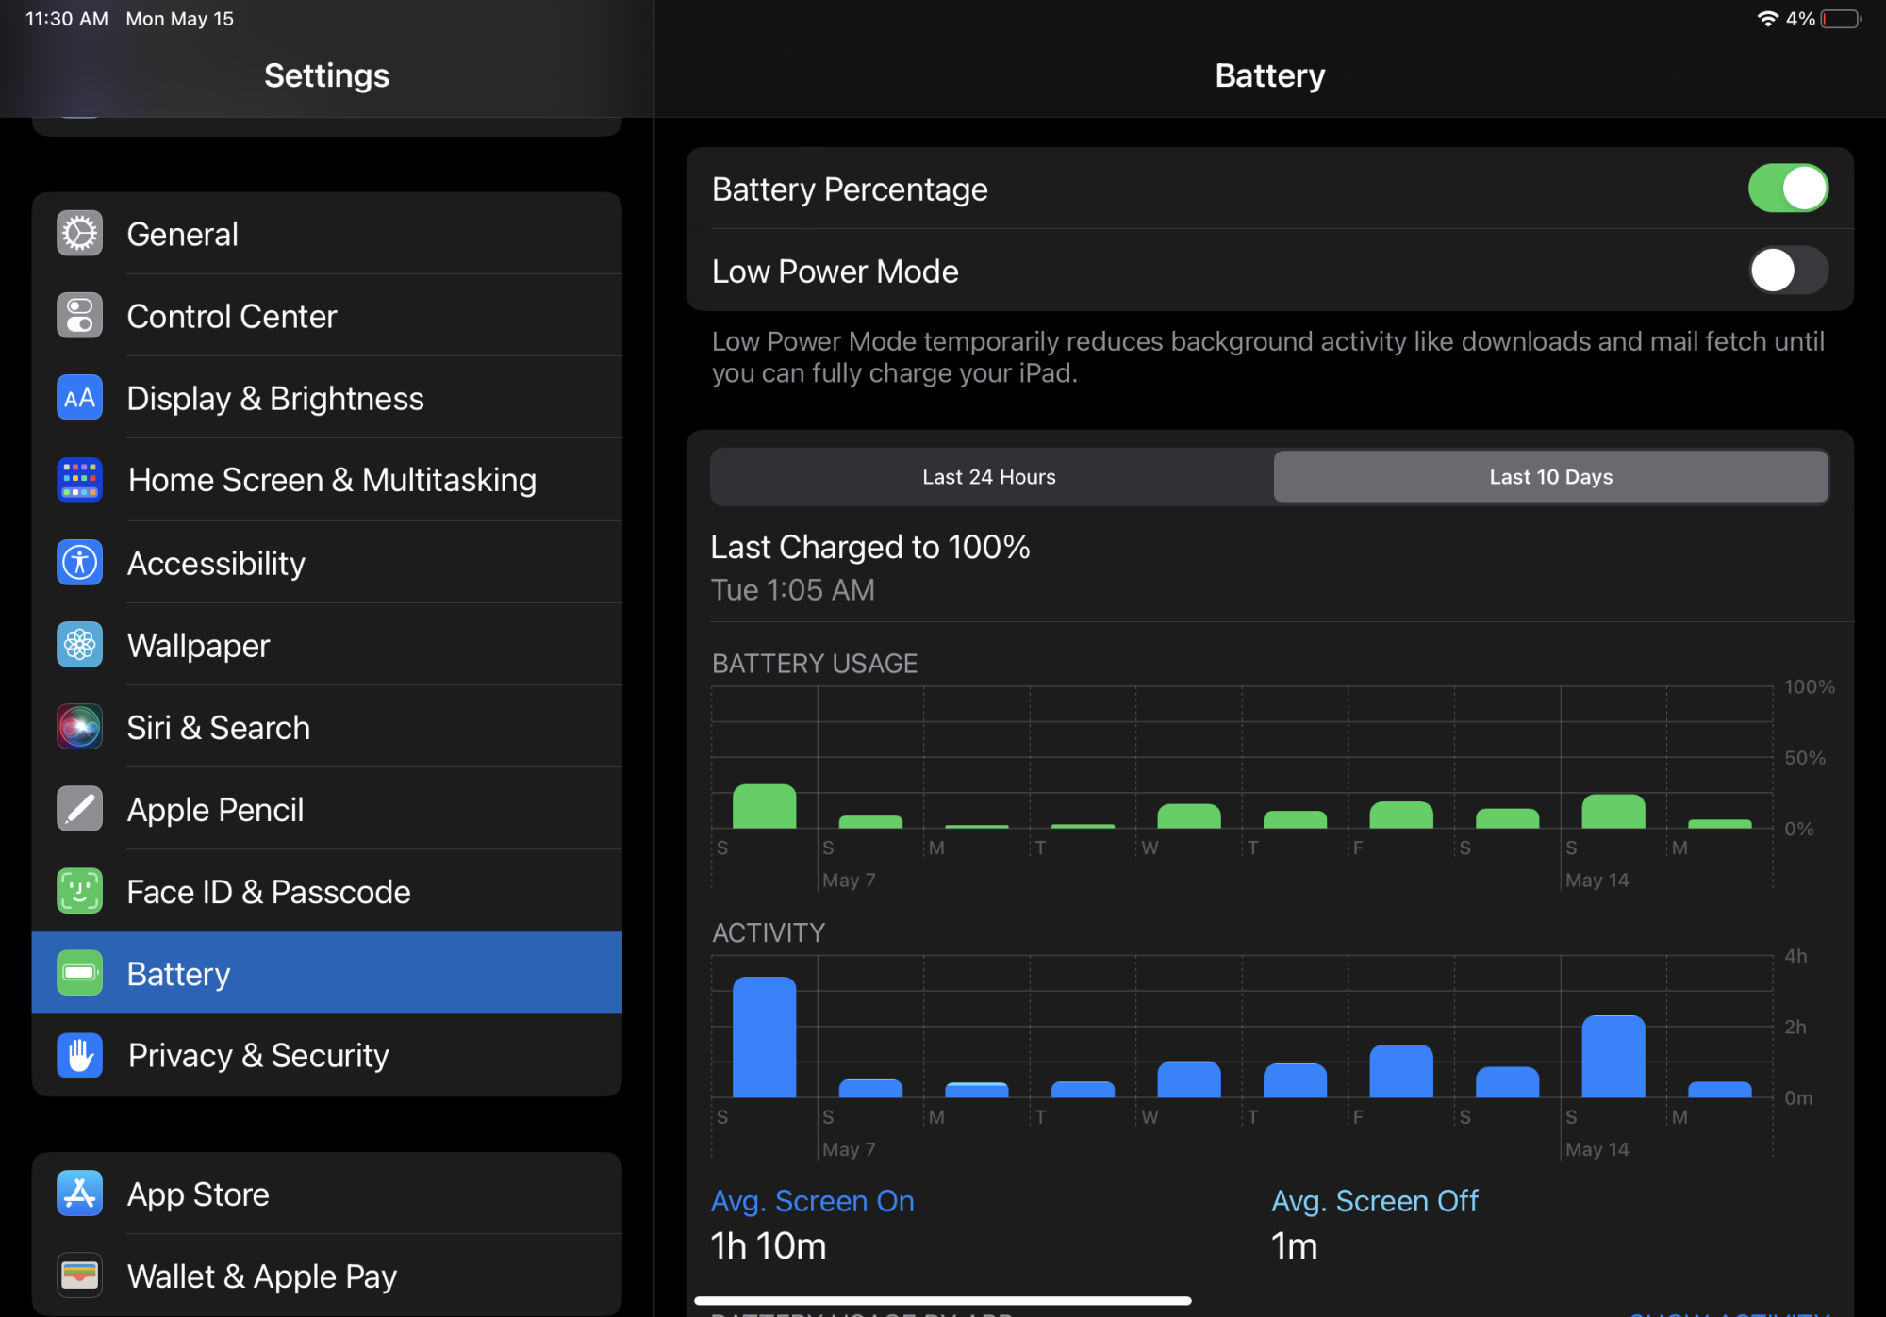Open the Siri & Search icon
The height and width of the screenshot is (1317, 1886).
click(79, 728)
